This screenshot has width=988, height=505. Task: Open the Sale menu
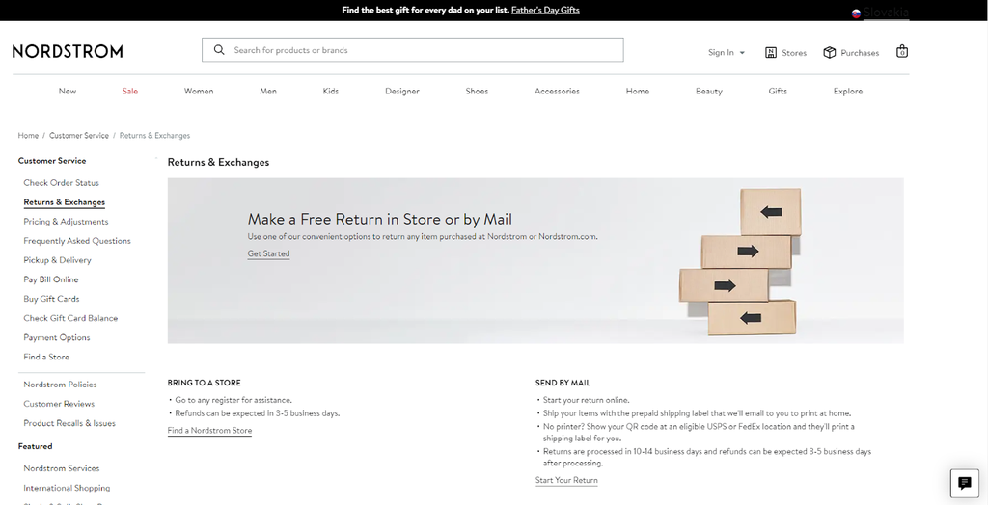point(130,91)
